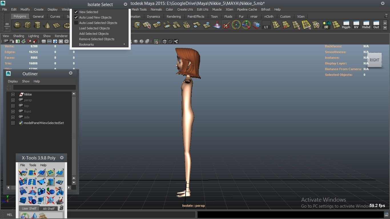This screenshot has width=390, height=219.
Task: Expand the top camera in Outliner
Action: point(13,106)
